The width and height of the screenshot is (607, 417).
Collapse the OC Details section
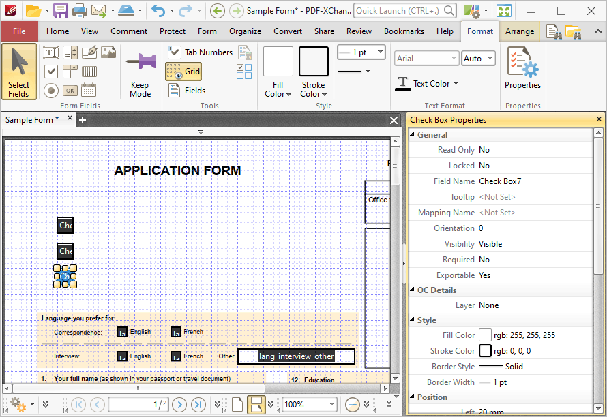412,290
